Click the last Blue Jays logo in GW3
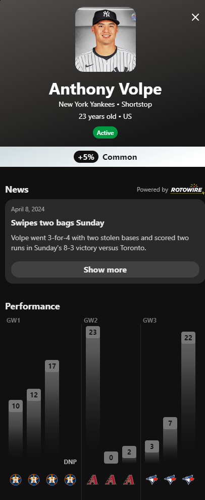The image size is (205, 500). [x=188, y=479]
